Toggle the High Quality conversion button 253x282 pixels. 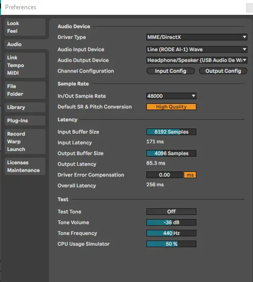pos(171,107)
